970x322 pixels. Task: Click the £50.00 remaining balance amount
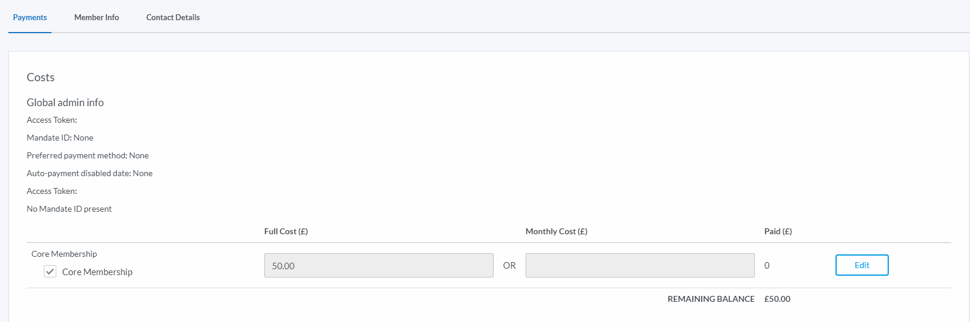(x=777, y=299)
